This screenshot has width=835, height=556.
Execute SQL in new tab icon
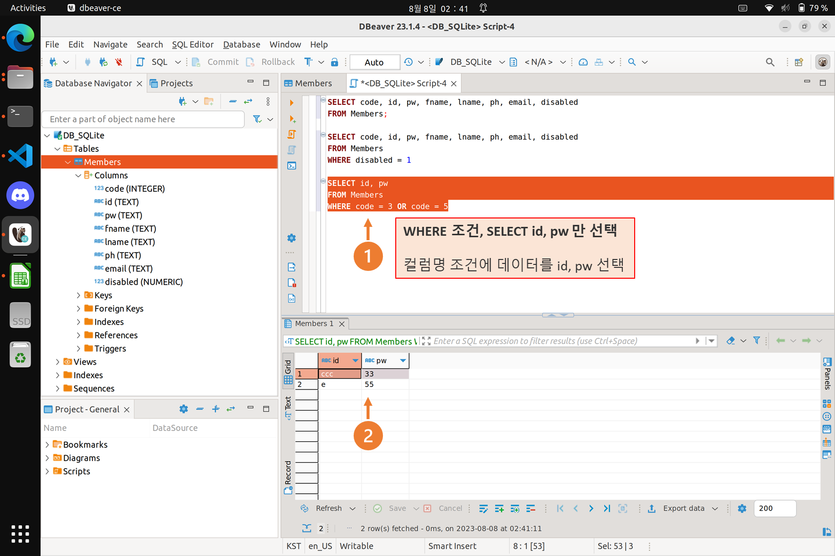pos(292,119)
